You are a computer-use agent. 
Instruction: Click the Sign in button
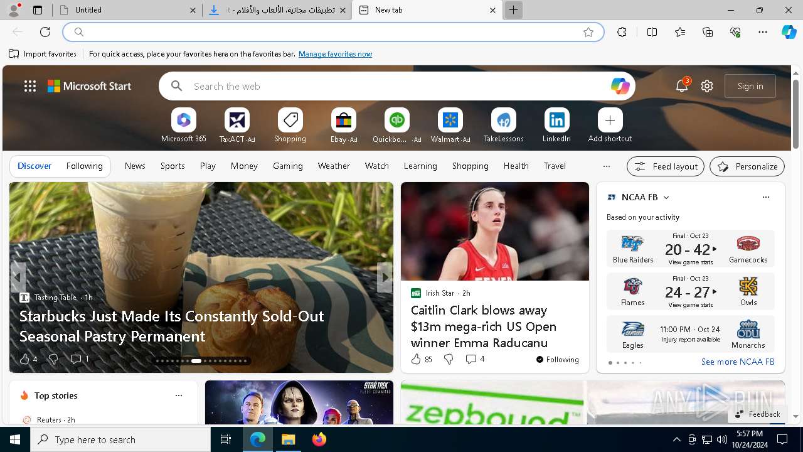pyautogui.click(x=750, y=86)
